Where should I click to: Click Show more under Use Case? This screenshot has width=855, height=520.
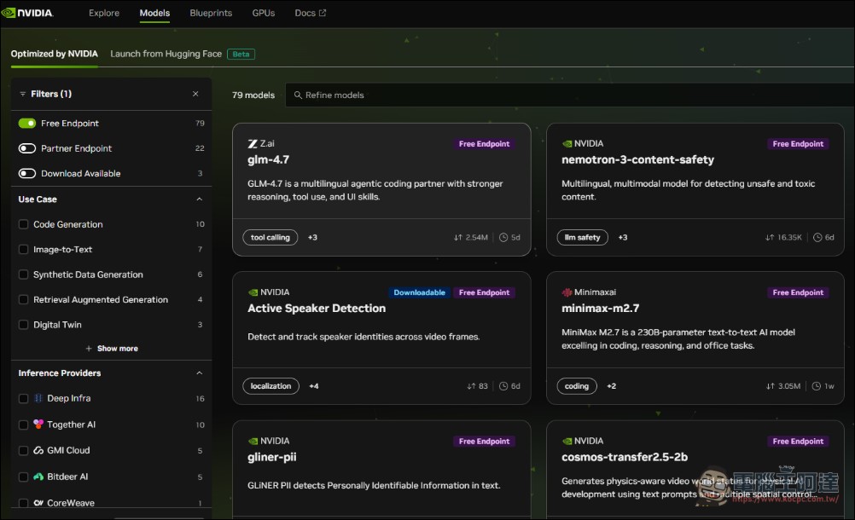(117, 349)
